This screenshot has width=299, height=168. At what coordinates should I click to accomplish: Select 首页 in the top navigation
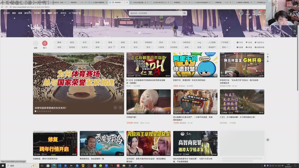pyautogui.click(x=6, y=13)
